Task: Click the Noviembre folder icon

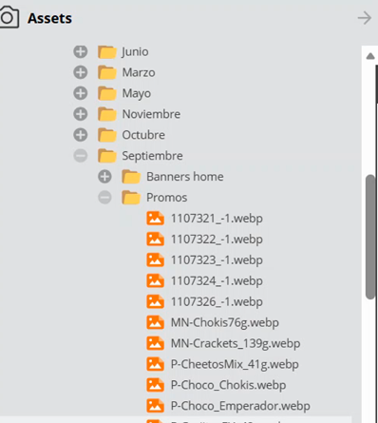Action: (x=107, y=114)
